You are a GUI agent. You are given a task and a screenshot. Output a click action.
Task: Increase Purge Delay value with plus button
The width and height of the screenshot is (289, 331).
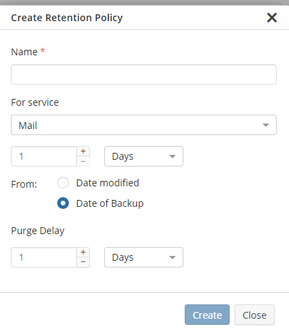tap(83, 253)
